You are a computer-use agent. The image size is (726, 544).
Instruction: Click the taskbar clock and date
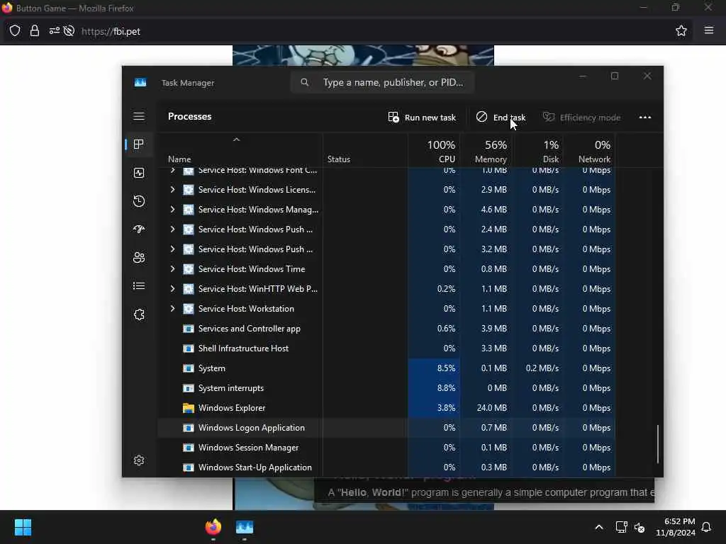(675, 527)
